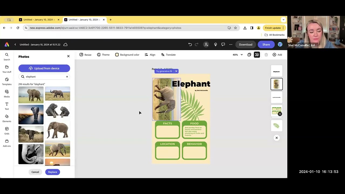The width and height of the screenshot is (345, 194).
Task: Open Your stuff in sidebar
Action: click(7, 69)
